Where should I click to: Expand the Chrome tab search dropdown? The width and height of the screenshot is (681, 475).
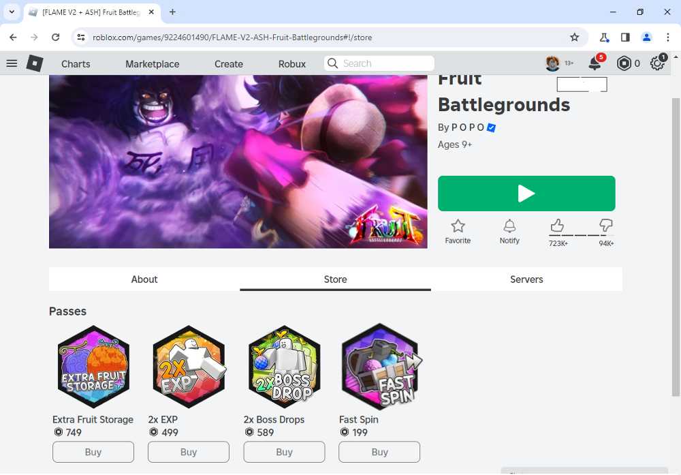pos(12,12)
